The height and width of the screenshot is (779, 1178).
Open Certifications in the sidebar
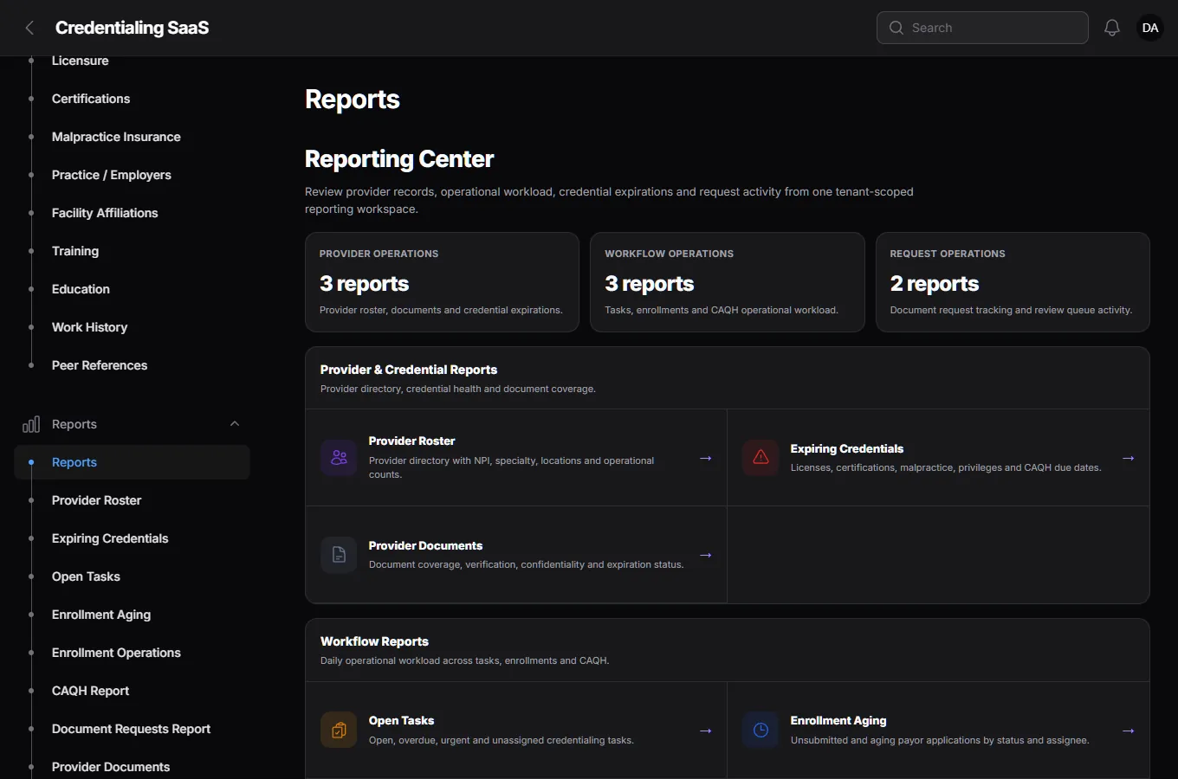click(x=91, y=99)
